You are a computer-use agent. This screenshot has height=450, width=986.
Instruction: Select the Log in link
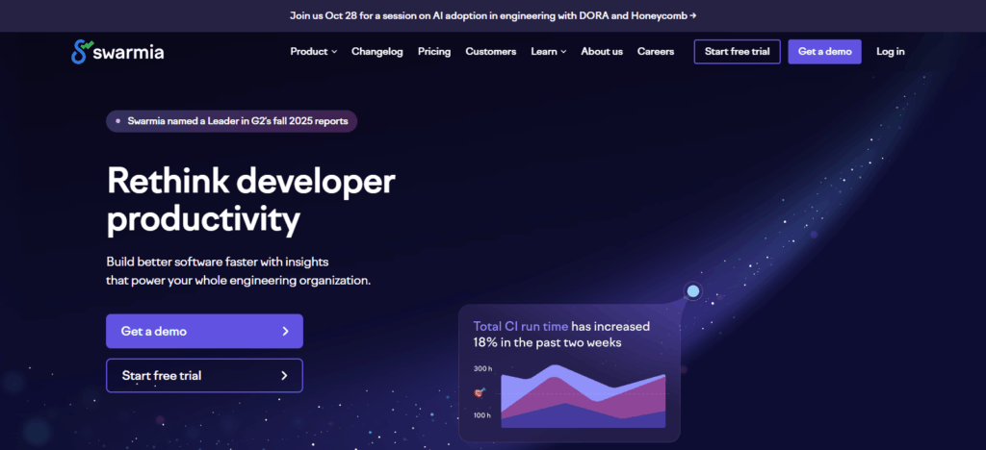pyautogui.click(x=890, y=52)
